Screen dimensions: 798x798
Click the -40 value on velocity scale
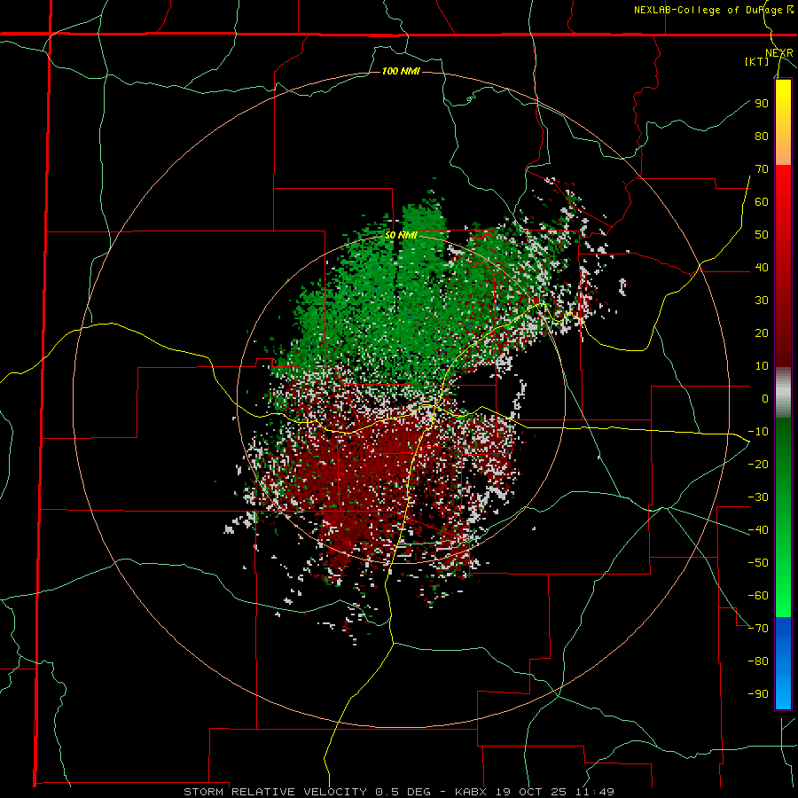(758, 530)
